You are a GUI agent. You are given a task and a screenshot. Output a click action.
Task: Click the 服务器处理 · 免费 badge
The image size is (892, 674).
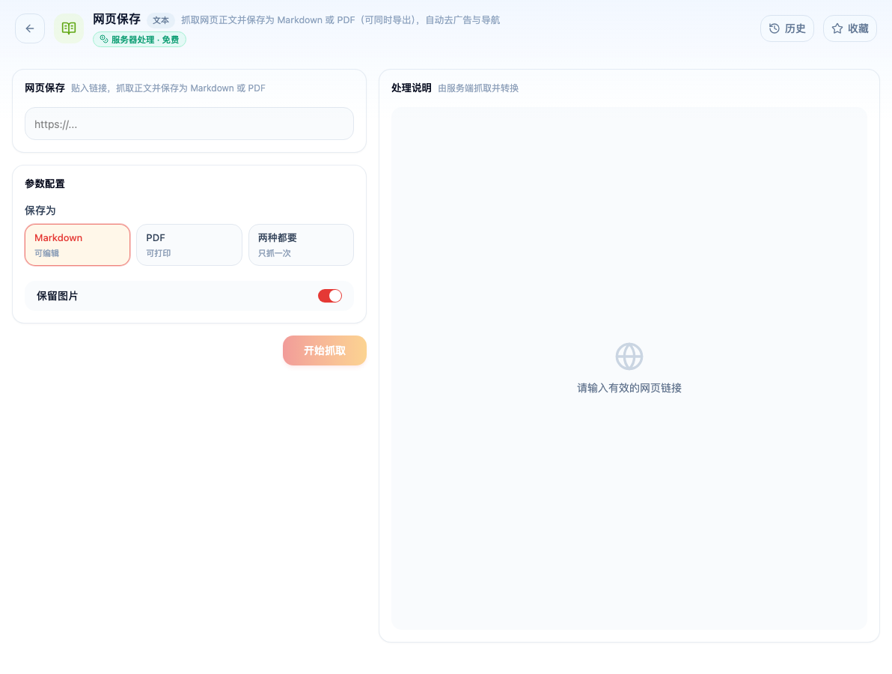139,39
